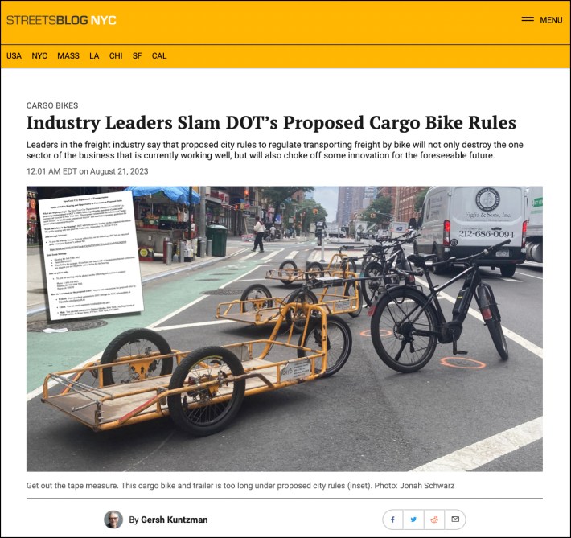
Task: Switch to the NYC edition
Action: (x=39, y=56)
